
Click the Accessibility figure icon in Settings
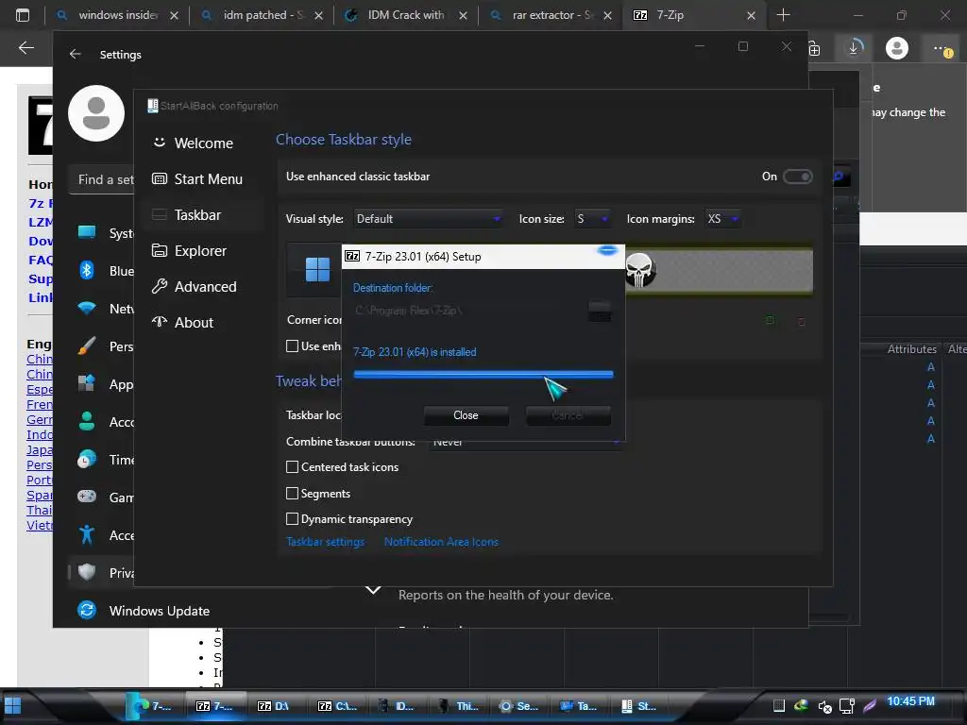pyautogui.click(x=86, y=534)
